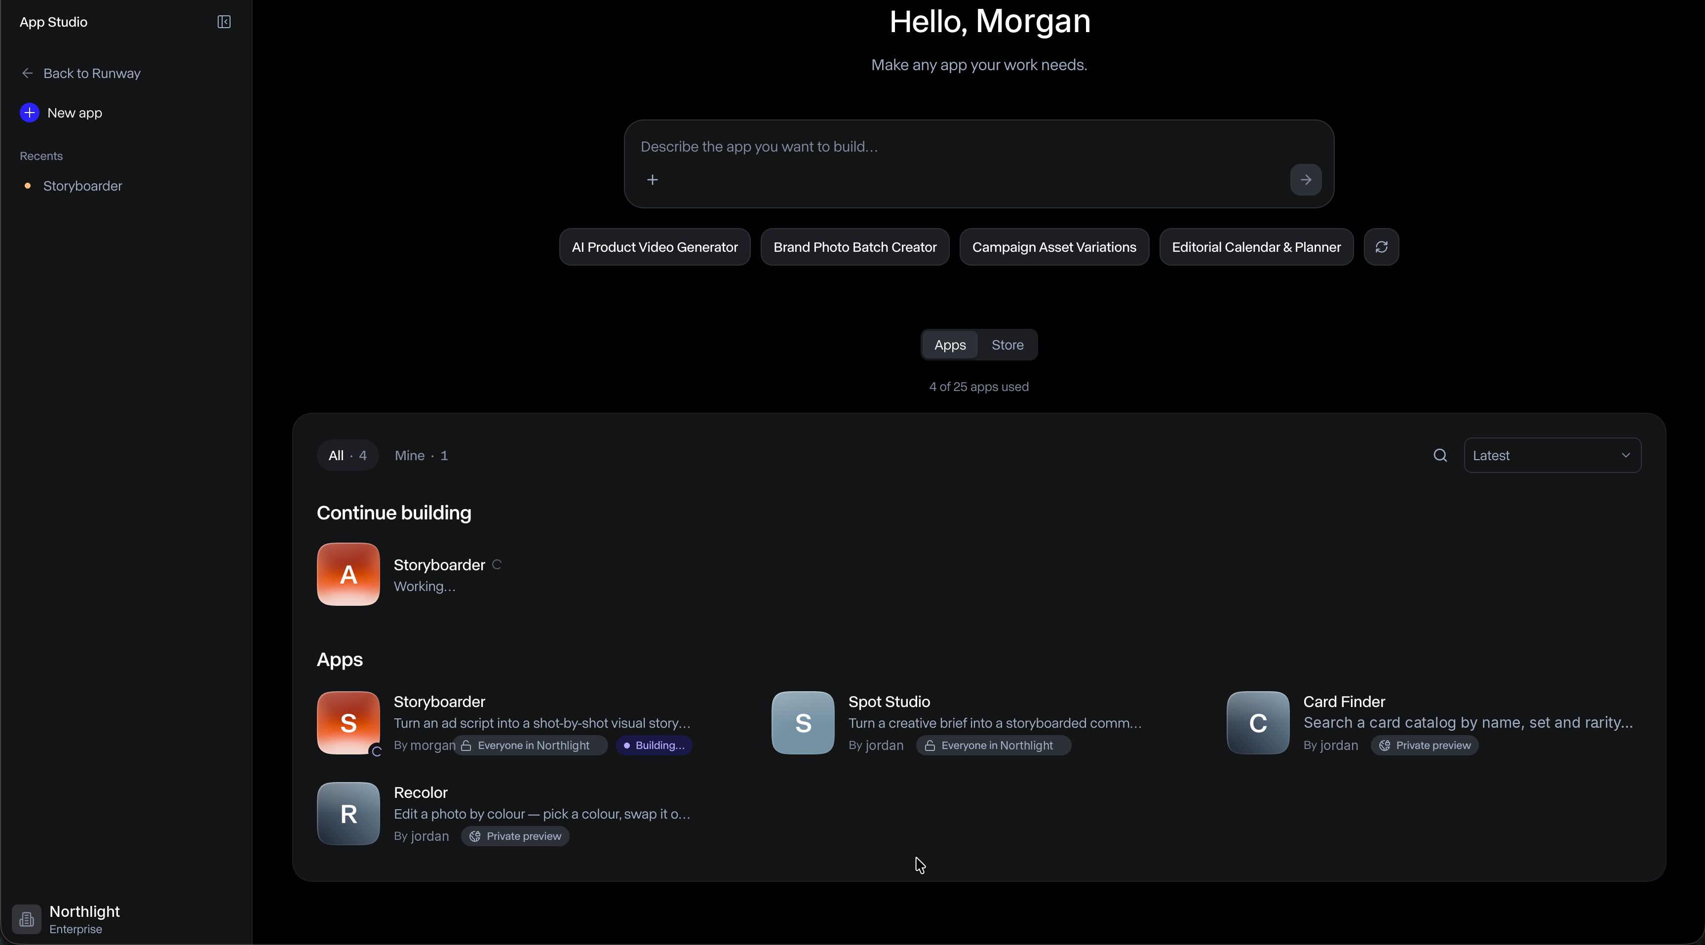Switch to the Apps tab
The height and width of the screenshot is (945, 1705).
[950, 345]
